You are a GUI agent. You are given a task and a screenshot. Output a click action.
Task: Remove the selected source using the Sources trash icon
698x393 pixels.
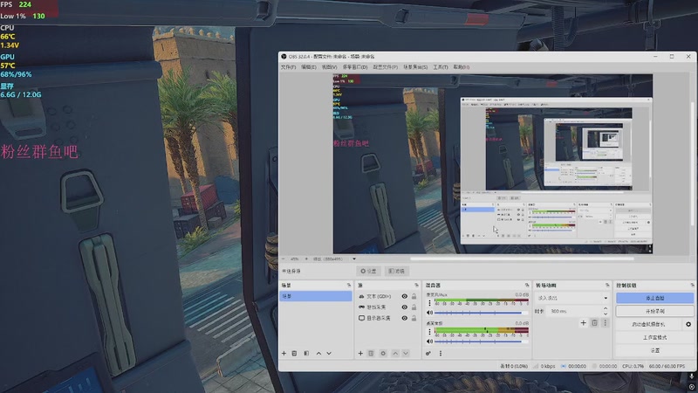(371, 354)
